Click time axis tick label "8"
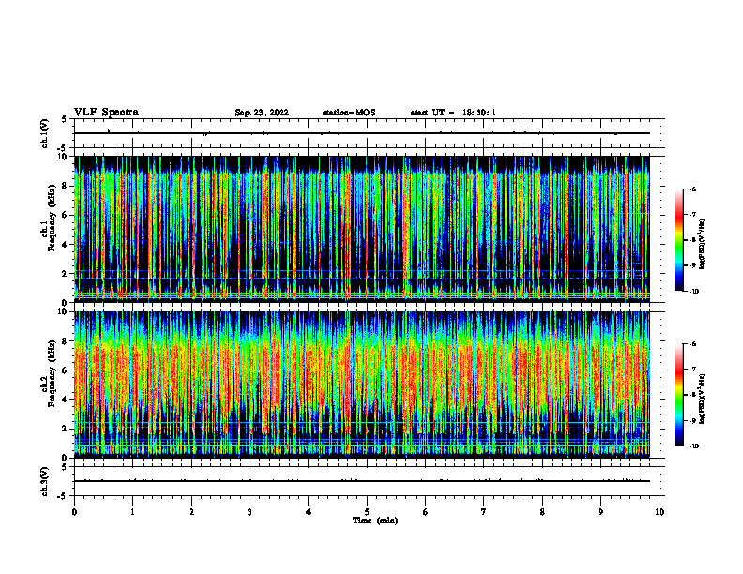The height and width of the screenshot is (574, 743). coord(542,512)
